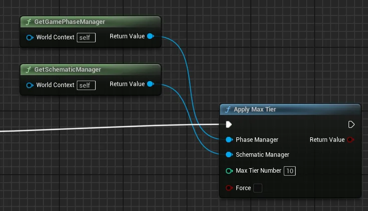Click the Schematic Manager input pin
Viewport: 368px width, 211px height.
(229, 155)
